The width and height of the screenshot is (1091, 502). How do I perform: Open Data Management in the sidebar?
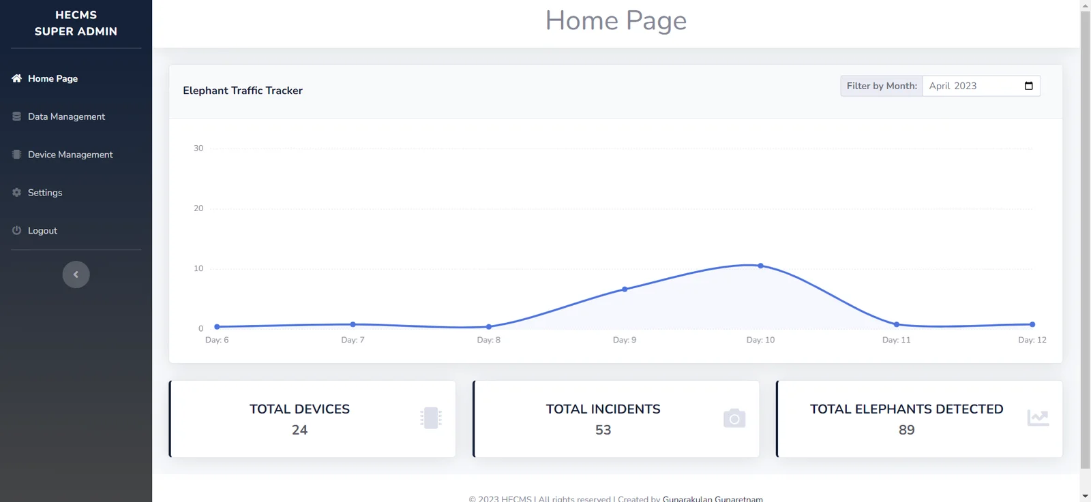(66, 116)
